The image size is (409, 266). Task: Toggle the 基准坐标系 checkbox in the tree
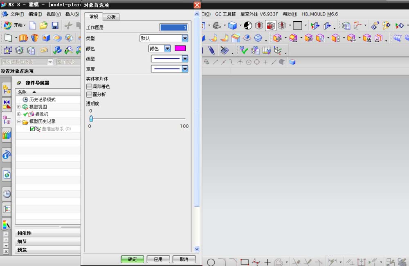click(x=32, y=129)
